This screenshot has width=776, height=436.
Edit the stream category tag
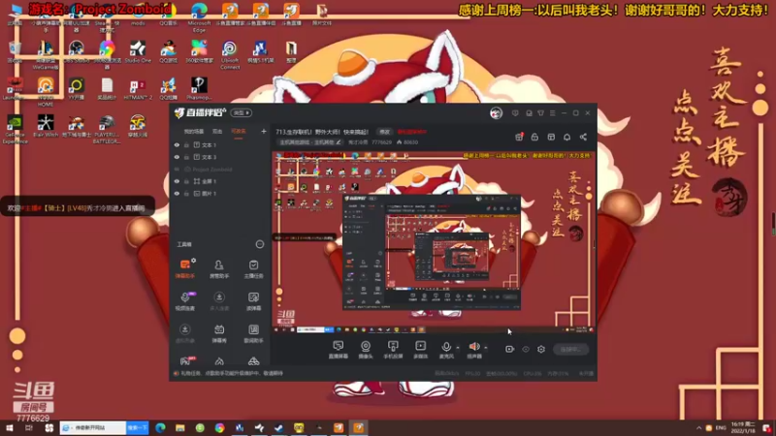(x=309, y=142)
